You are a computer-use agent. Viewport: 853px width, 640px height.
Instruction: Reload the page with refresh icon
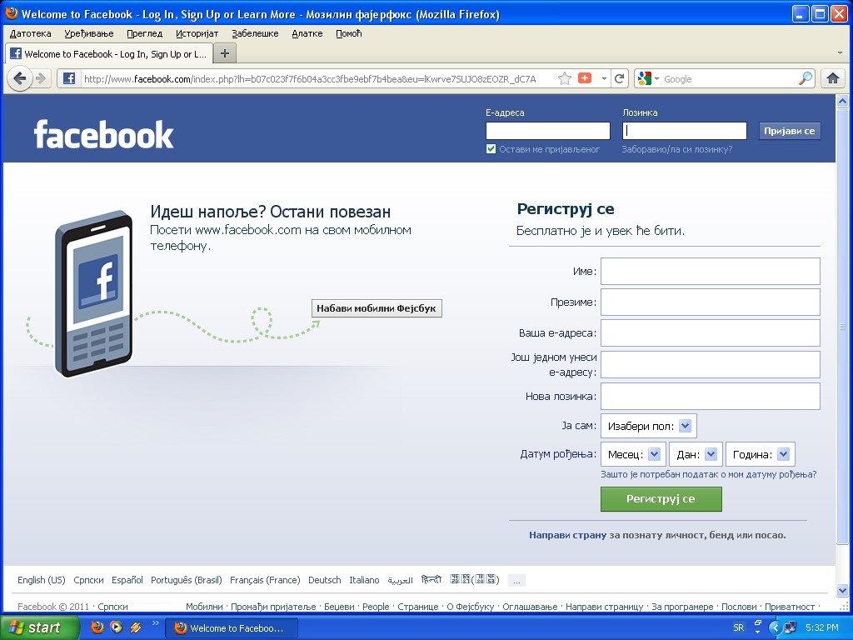(x=619, y=79)
